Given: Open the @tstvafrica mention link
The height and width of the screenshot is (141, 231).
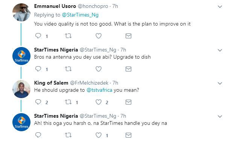Looking at the screenshot, I should click(x=99, y=90).
